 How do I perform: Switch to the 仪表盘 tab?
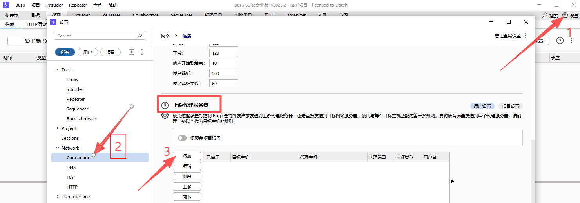point(12,15)
